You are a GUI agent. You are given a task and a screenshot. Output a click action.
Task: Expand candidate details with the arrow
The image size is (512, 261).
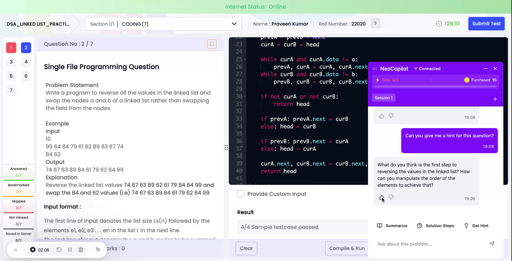tap(375, 23)
